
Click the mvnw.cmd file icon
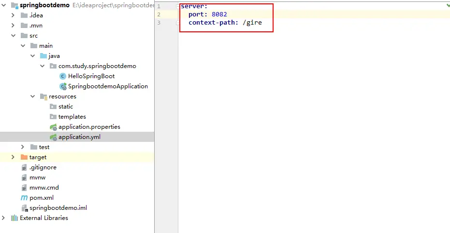(x=24, y=188)
